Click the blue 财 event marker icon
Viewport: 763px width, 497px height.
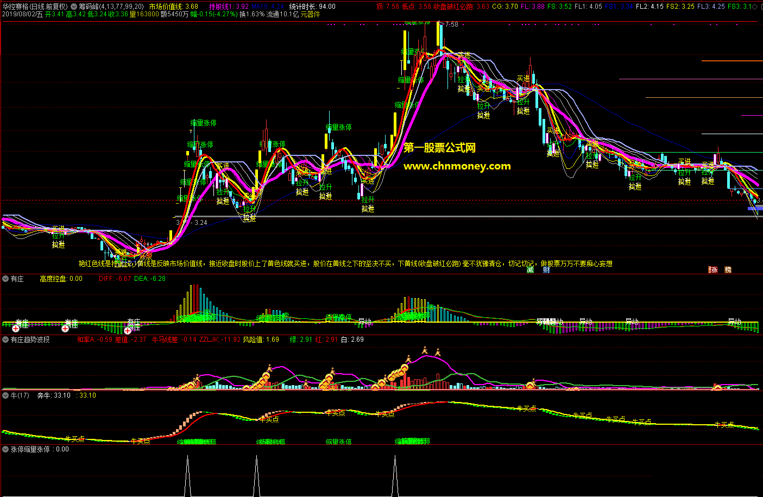(546, 269)
